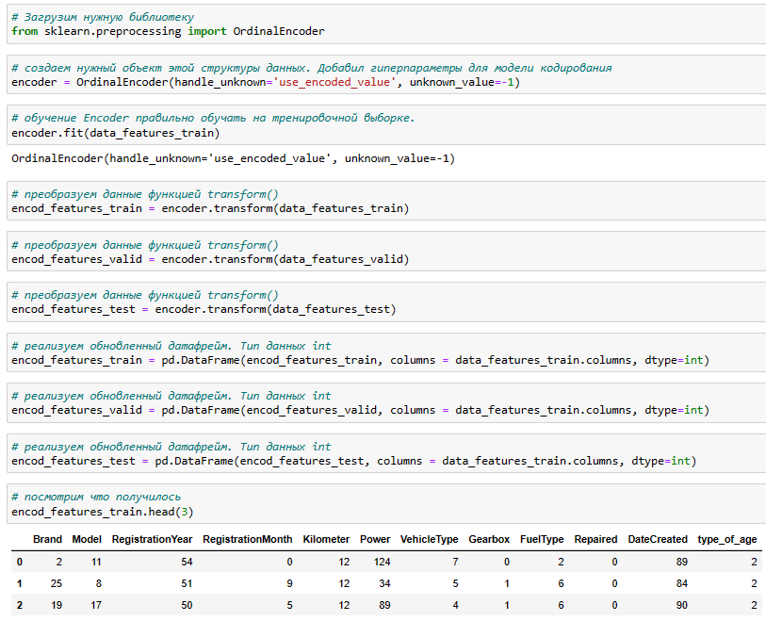Viewport: 766px width, 621px height.
Task: Click the encod_features_train pd.DataFrame cell
Action: click(386, 352)
